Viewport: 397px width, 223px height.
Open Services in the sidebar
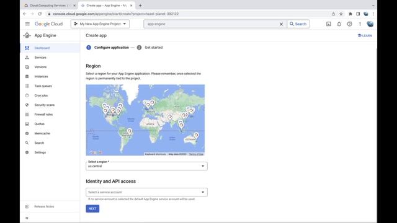point(50,58)
